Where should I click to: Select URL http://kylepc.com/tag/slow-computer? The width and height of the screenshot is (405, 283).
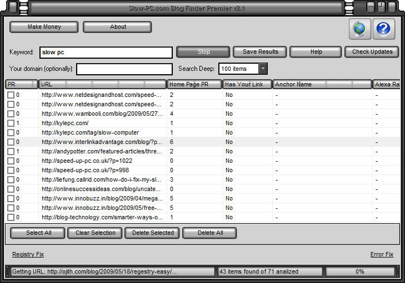(90, 132)
